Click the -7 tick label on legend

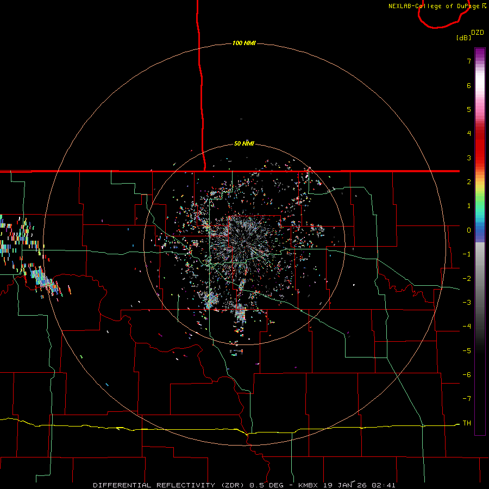point(467,399)
